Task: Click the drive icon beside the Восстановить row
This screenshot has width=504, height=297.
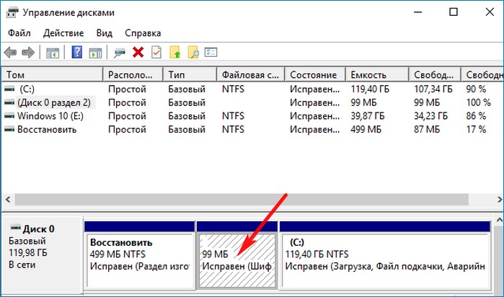Action: coord(9,129)
